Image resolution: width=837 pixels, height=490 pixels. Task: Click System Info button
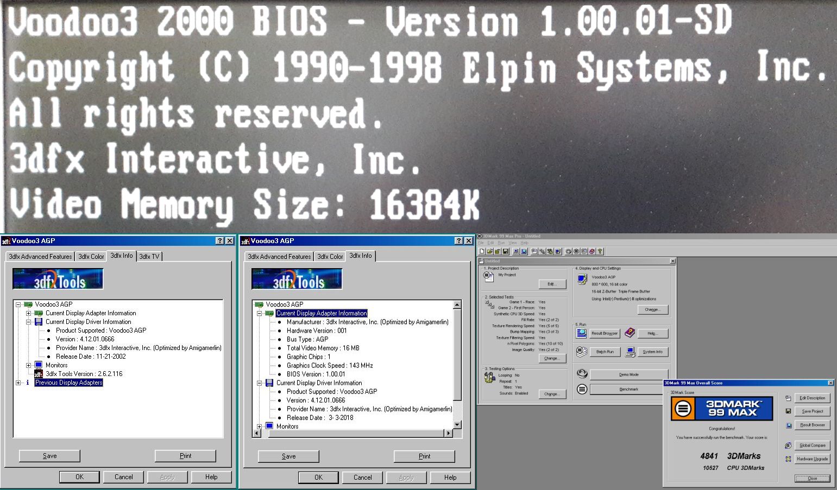click(x=652, y=352)
